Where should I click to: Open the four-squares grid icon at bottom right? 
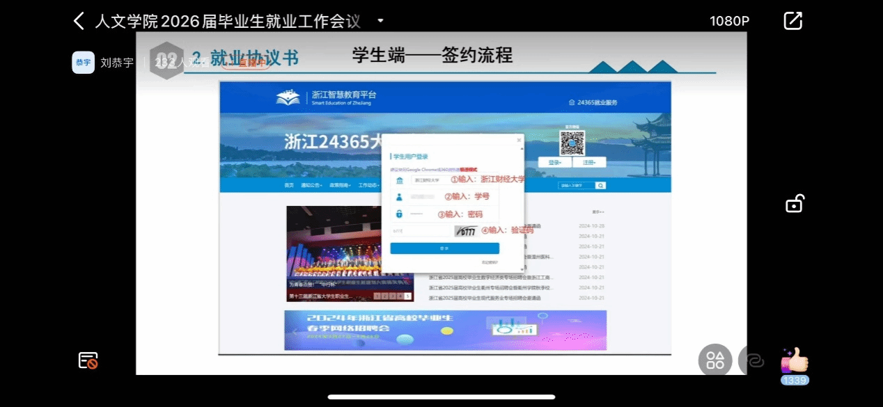pyautogui.click(x=715, y=360)
